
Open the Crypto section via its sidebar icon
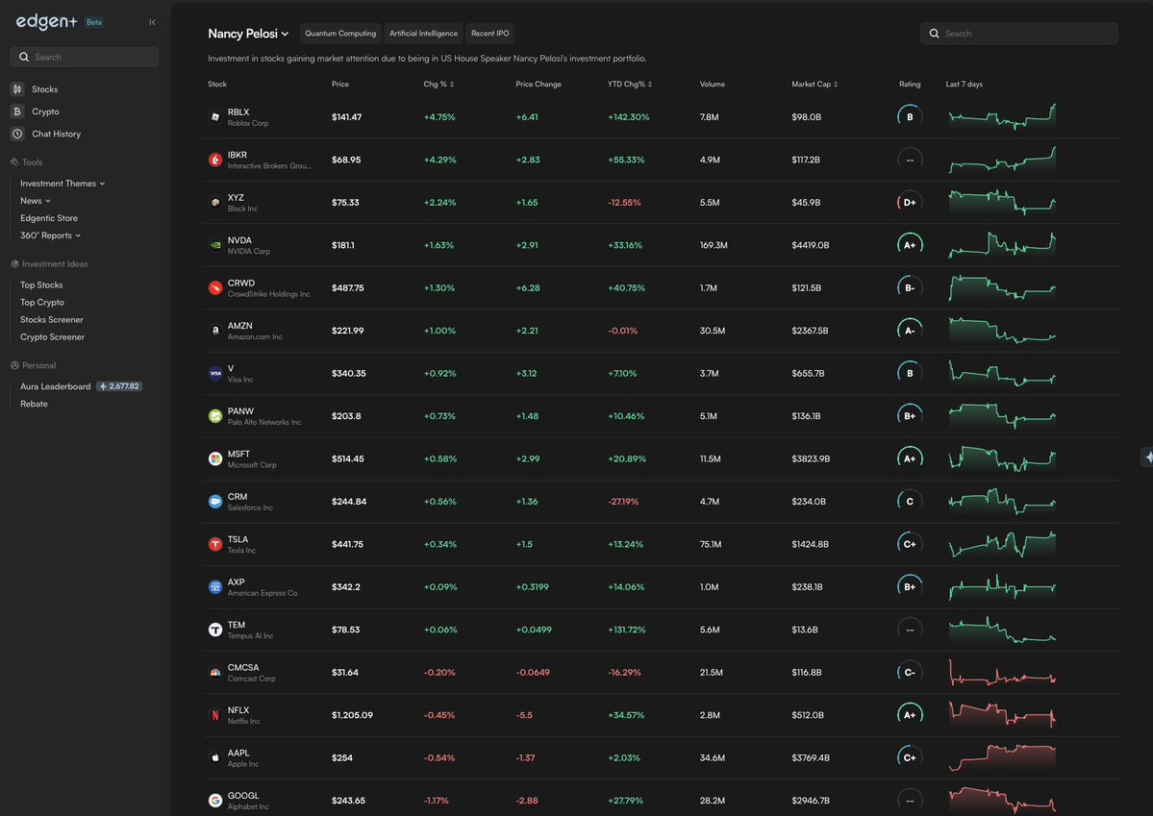tap(17, 111)
